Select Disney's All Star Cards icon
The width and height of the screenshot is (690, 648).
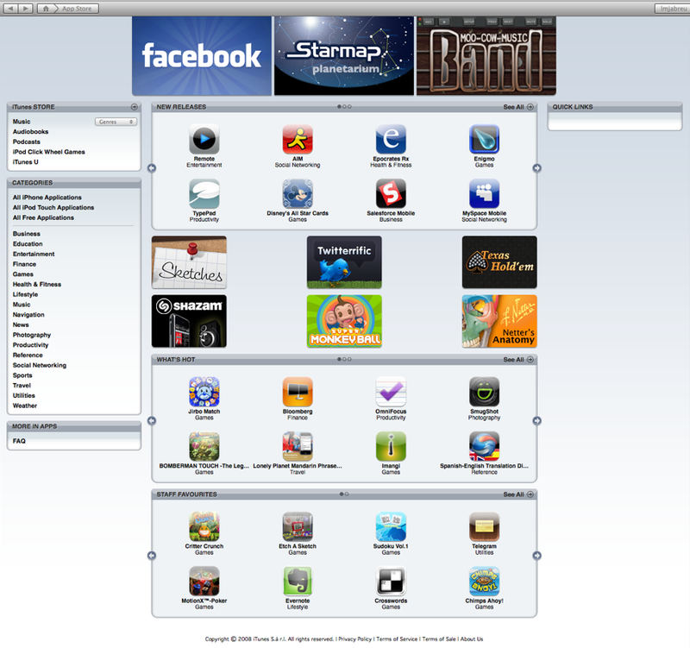point(298,193)
